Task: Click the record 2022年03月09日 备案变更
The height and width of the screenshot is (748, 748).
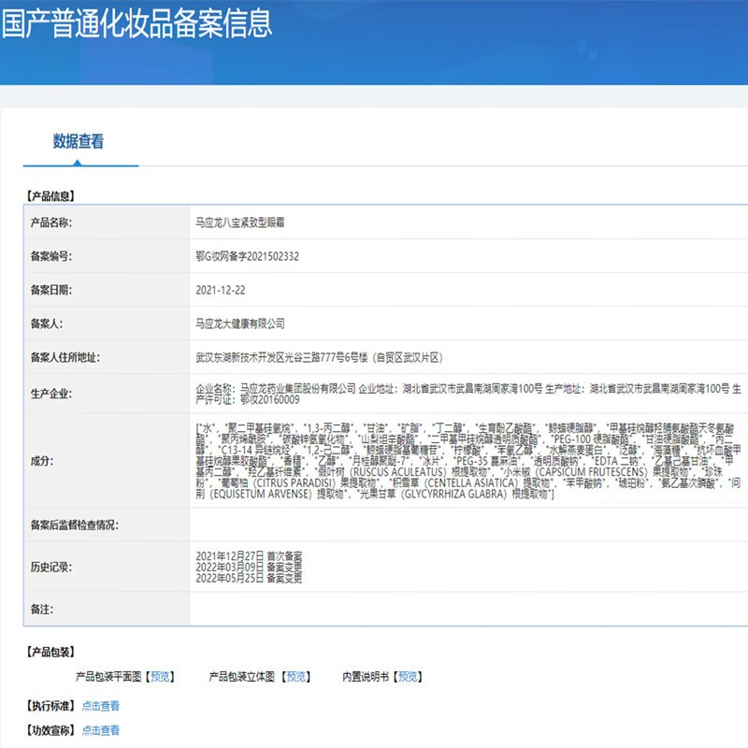Action: [x=249, y=568]
